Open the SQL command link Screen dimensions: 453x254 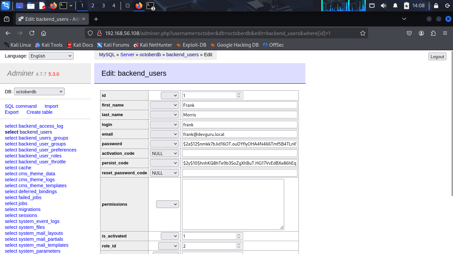[x=21, y=106]
